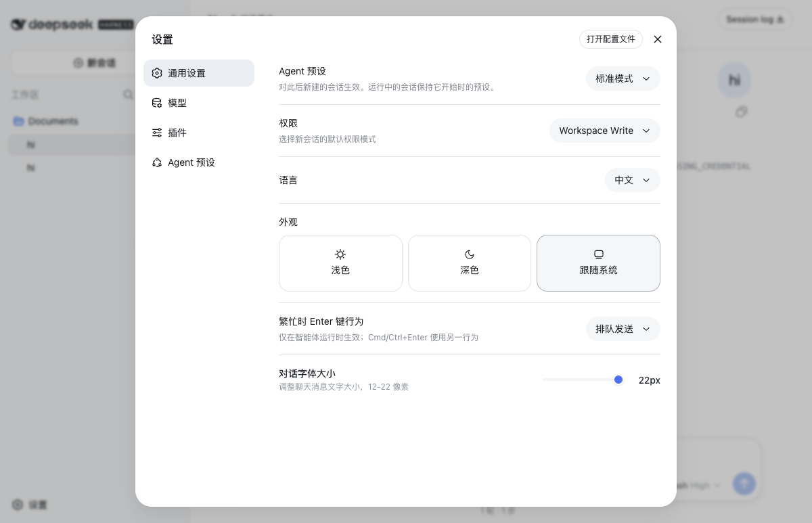This screenshot has width=812, height=523.
Task: Click the 外观 section label
Action: [x=288, y=222]
